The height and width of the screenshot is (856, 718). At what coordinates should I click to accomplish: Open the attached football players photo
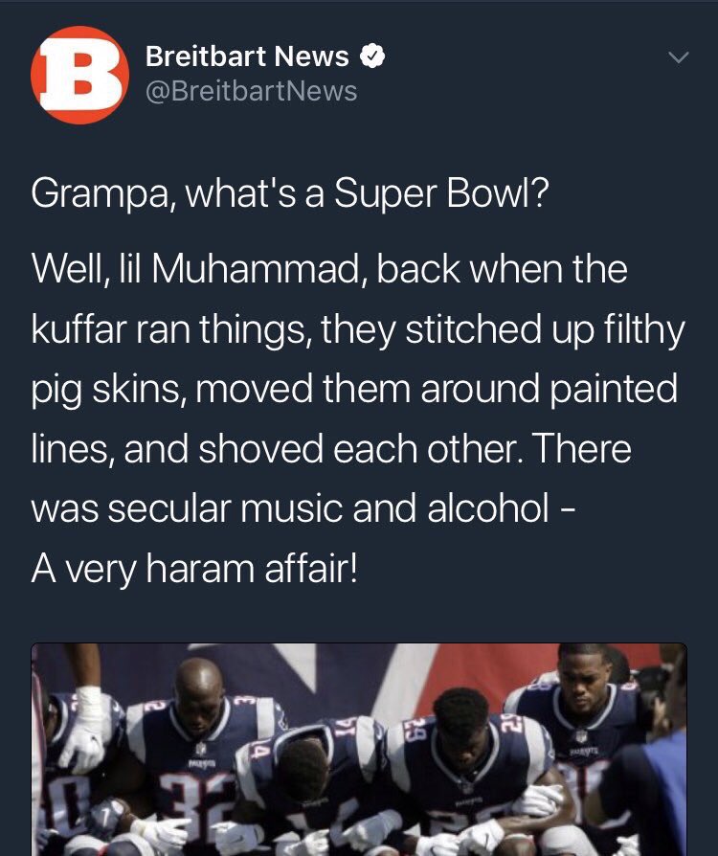point(359,750)
